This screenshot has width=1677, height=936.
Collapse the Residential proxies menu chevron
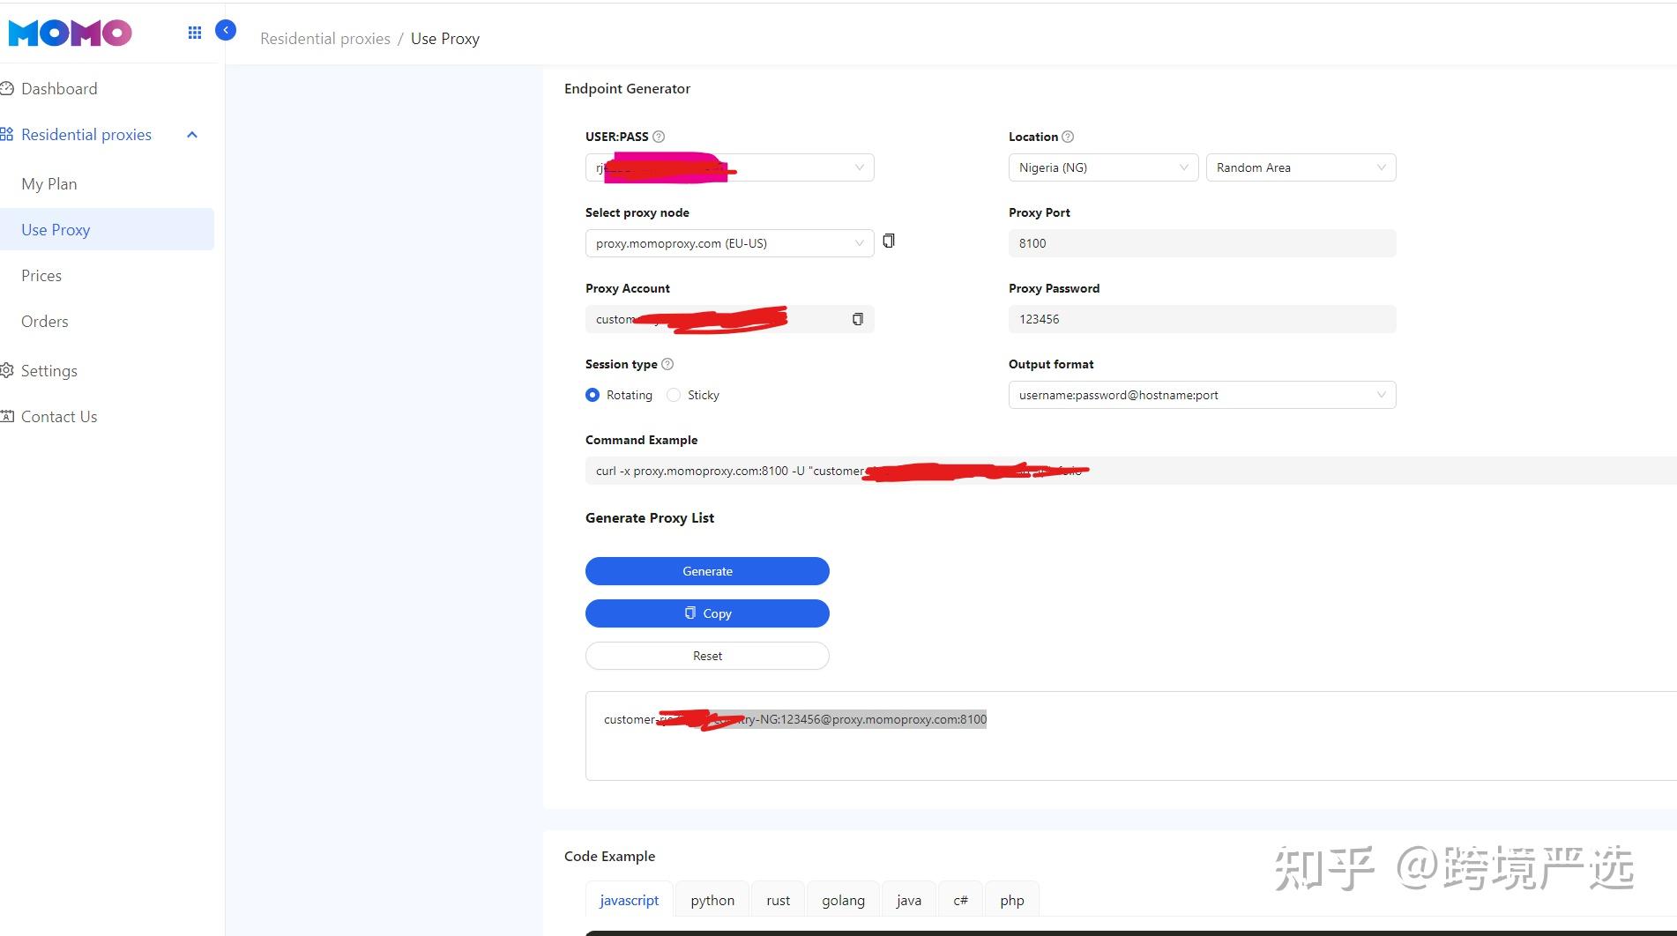pyautogui.click(x=192, y=135)
